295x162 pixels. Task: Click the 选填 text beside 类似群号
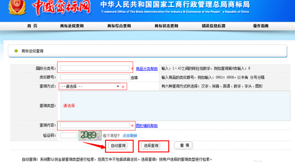coord(134,78)
